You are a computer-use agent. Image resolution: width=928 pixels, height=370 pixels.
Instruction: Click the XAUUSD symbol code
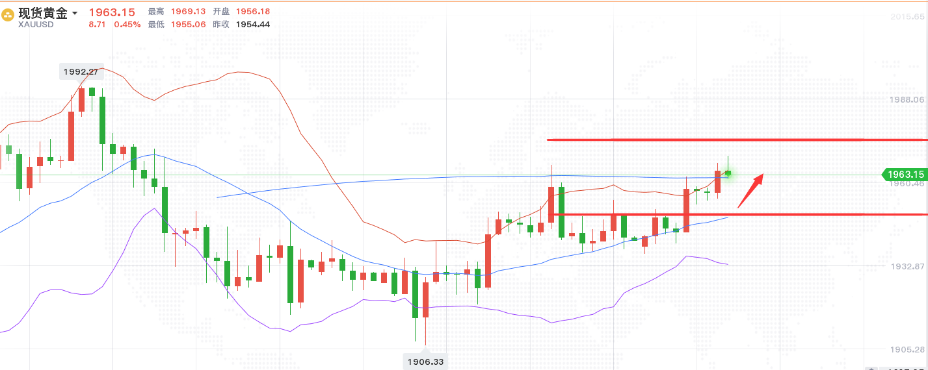click(x=36, y=25)
